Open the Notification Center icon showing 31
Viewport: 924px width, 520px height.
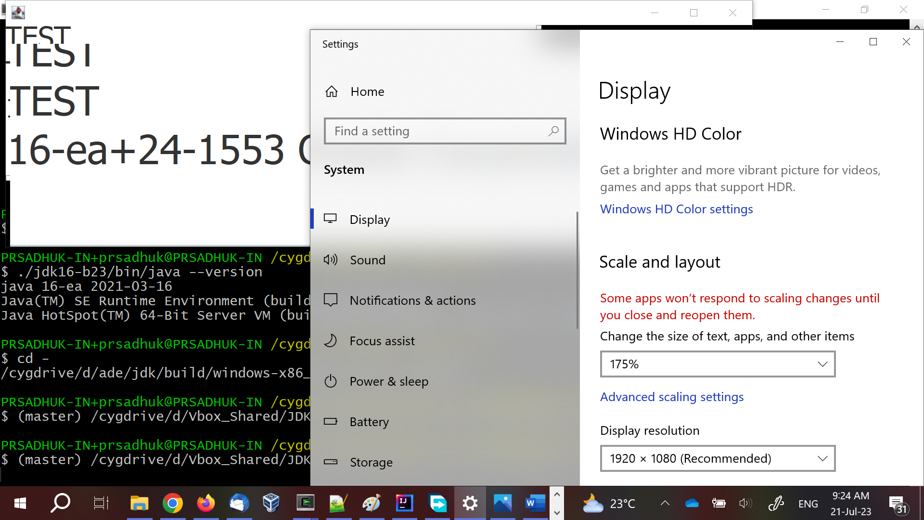[x=897, y=505]
